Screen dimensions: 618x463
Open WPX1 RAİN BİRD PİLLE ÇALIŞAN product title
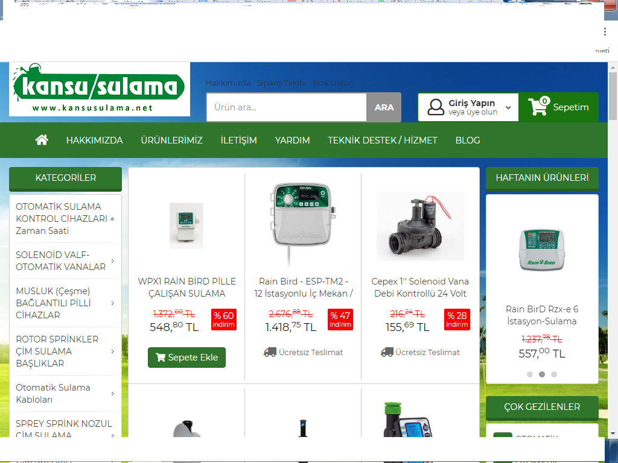coord(187,288)
